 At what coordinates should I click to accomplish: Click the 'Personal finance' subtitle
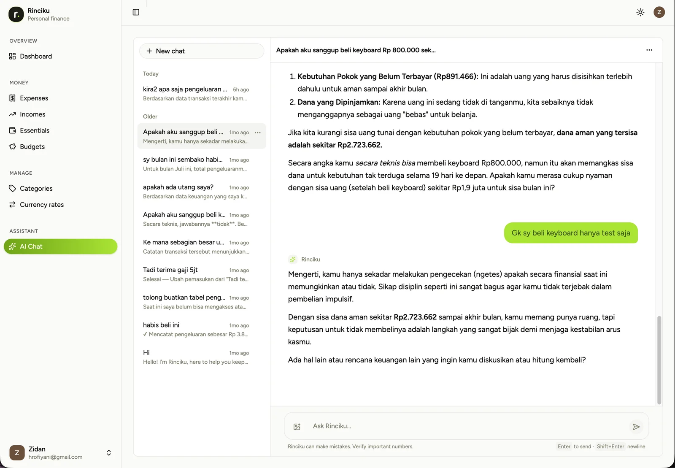(x=49, y=19)
